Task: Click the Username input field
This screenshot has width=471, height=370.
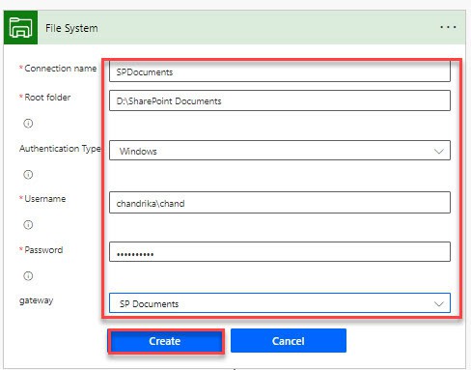Action: click(x=280, y=203)
